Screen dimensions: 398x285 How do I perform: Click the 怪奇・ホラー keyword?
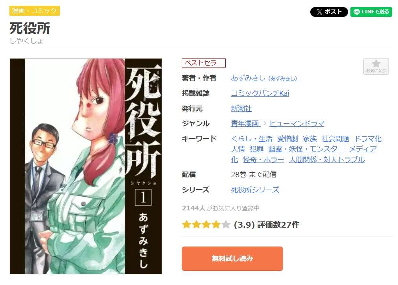tap(263, 160)
